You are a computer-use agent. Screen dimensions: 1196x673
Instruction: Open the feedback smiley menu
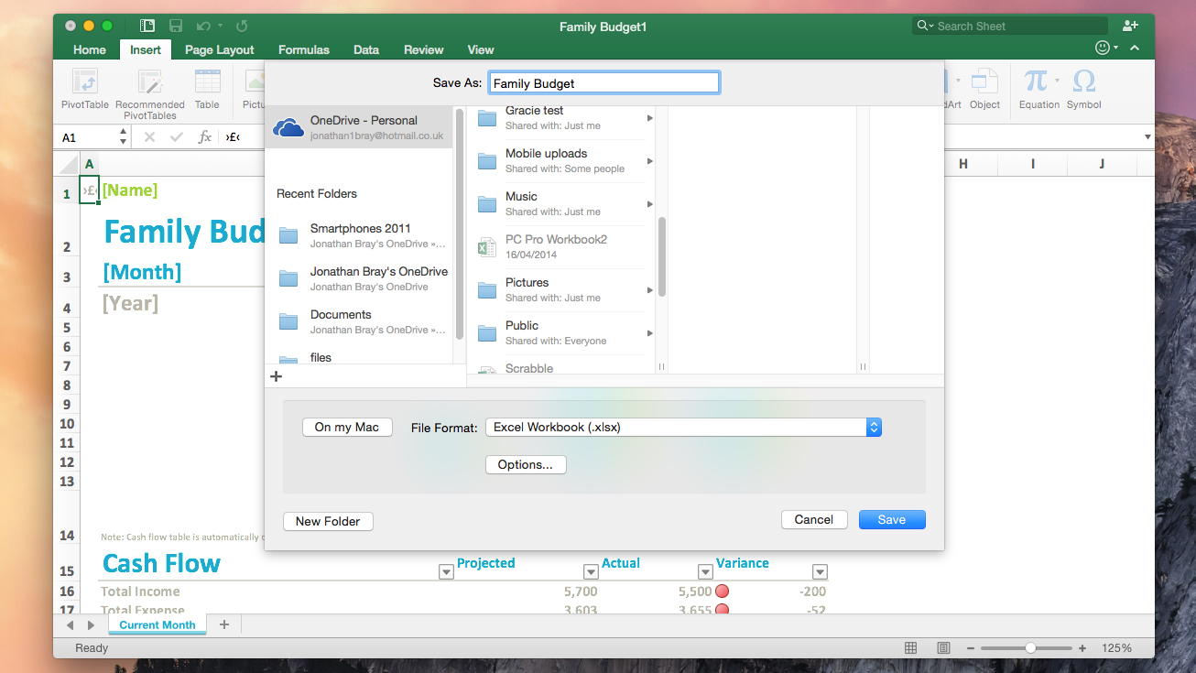click(1103, 48)
